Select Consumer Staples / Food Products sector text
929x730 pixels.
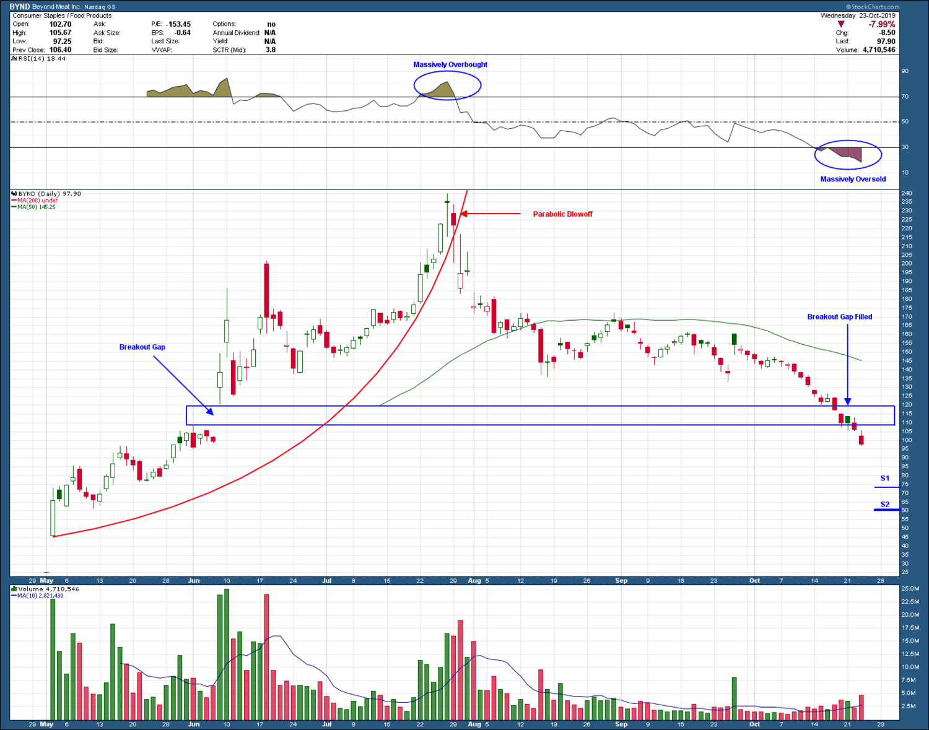pos(62,15)
